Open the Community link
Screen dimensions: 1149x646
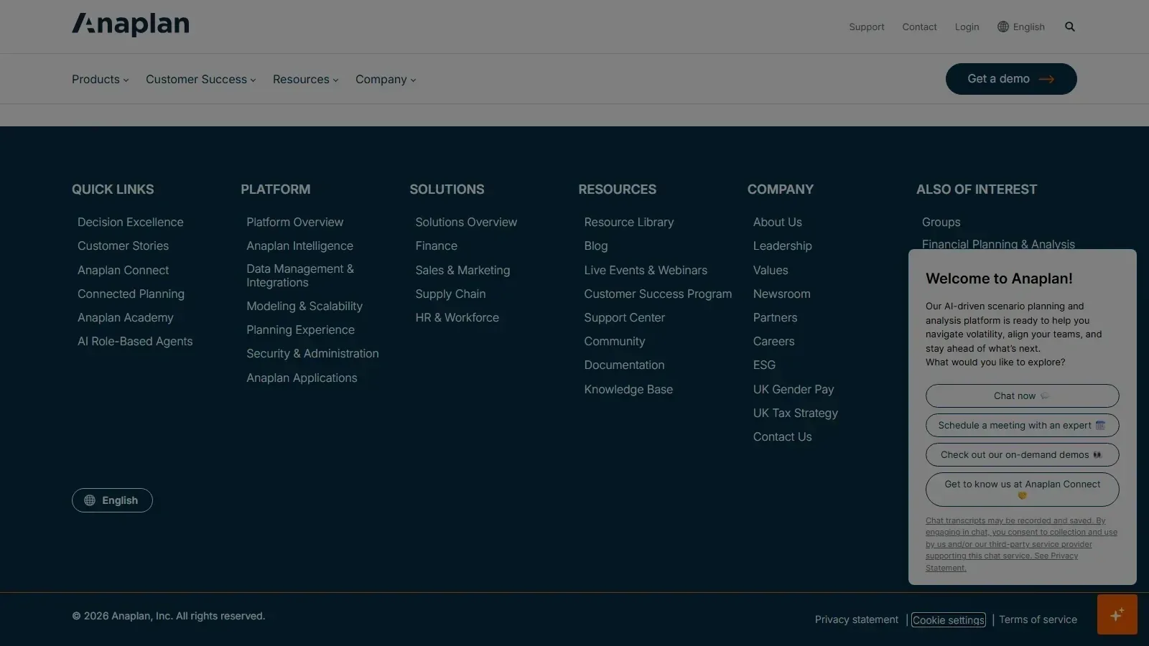(615, 342)
